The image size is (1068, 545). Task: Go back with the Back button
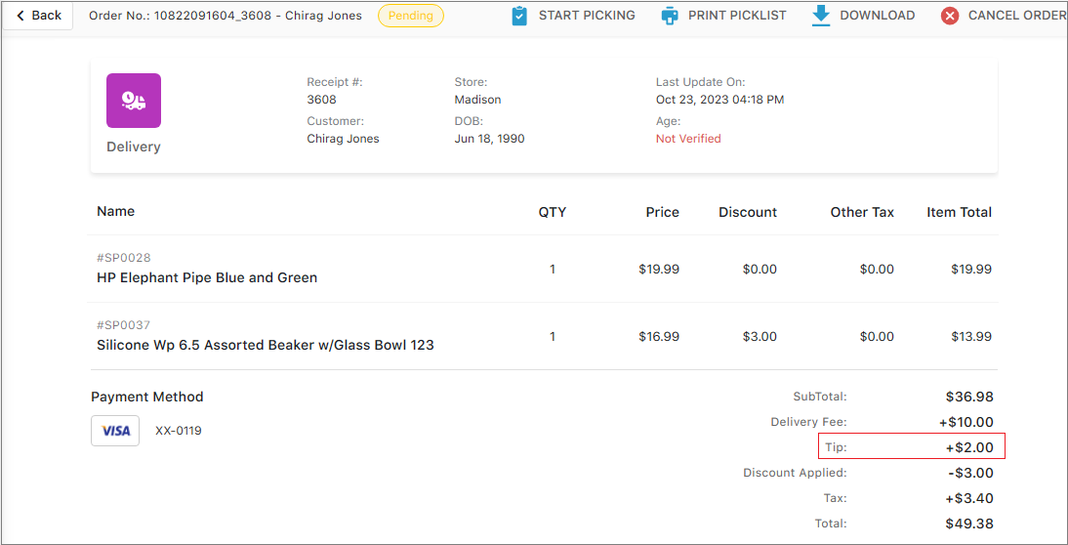[x=39, y=16]
